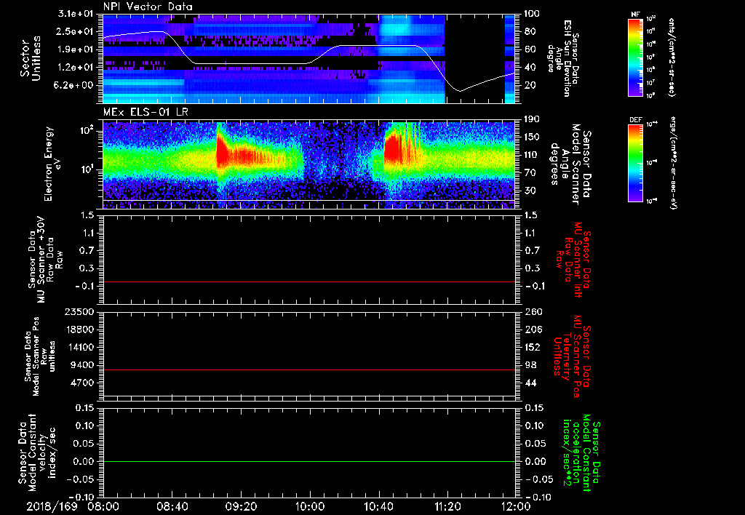
Task: Click the '11:20' time axis label
Action: tap(447, 507)
